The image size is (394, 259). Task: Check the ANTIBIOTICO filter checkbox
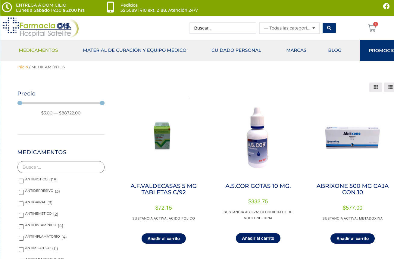21,181
